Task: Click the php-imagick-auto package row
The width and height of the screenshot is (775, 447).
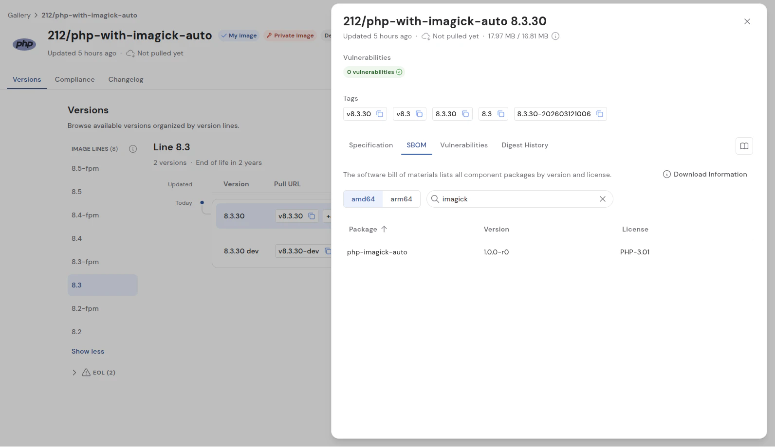Action: [x=548, y=252]
